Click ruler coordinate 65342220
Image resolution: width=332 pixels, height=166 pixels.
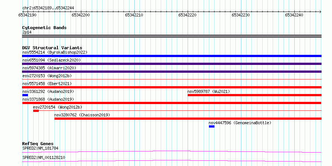[x=187, y=15]
